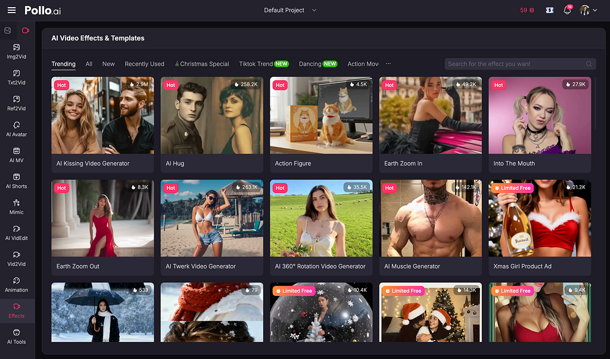The height and width of the screenshot is (359, 610).
Task: Open the Limited Free effect with 9.4K uses
Action: pos(540,313)
